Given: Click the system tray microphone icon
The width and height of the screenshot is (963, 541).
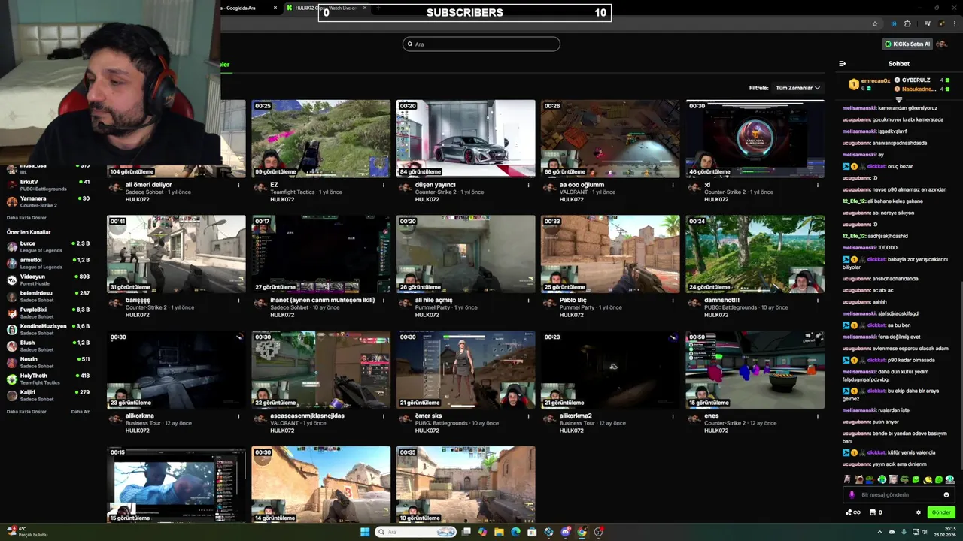Looking at the screenshot, I should click(x=904, y=532).
